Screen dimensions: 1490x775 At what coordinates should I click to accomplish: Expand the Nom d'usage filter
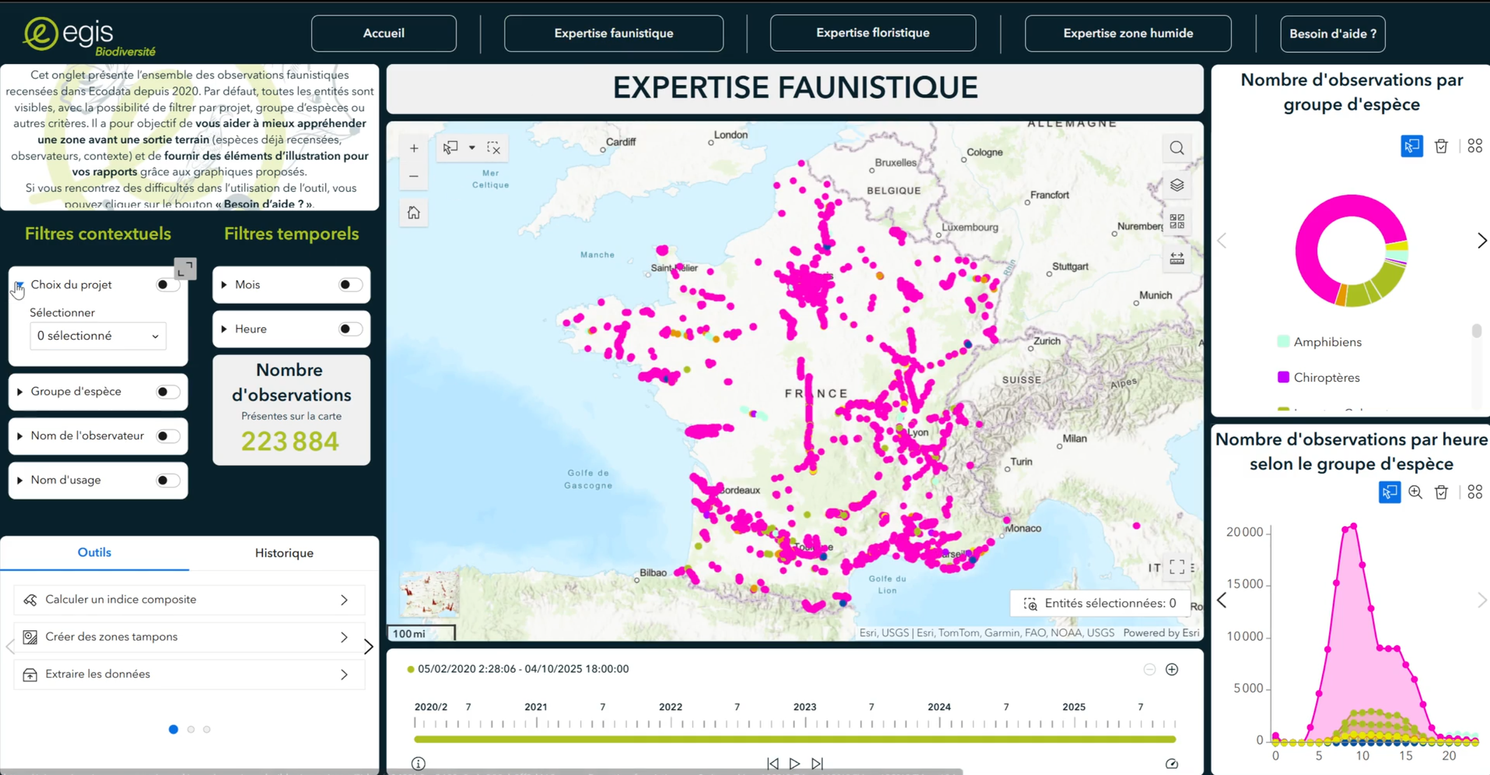point(20,480)
